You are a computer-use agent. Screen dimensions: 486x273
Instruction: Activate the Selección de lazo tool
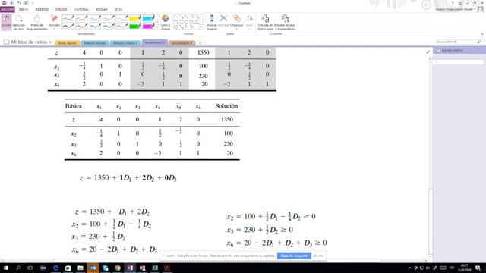[x=18, y=22]
